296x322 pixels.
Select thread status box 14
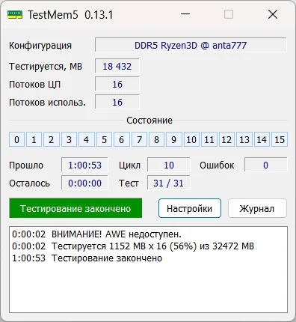(x=262, y=139)
